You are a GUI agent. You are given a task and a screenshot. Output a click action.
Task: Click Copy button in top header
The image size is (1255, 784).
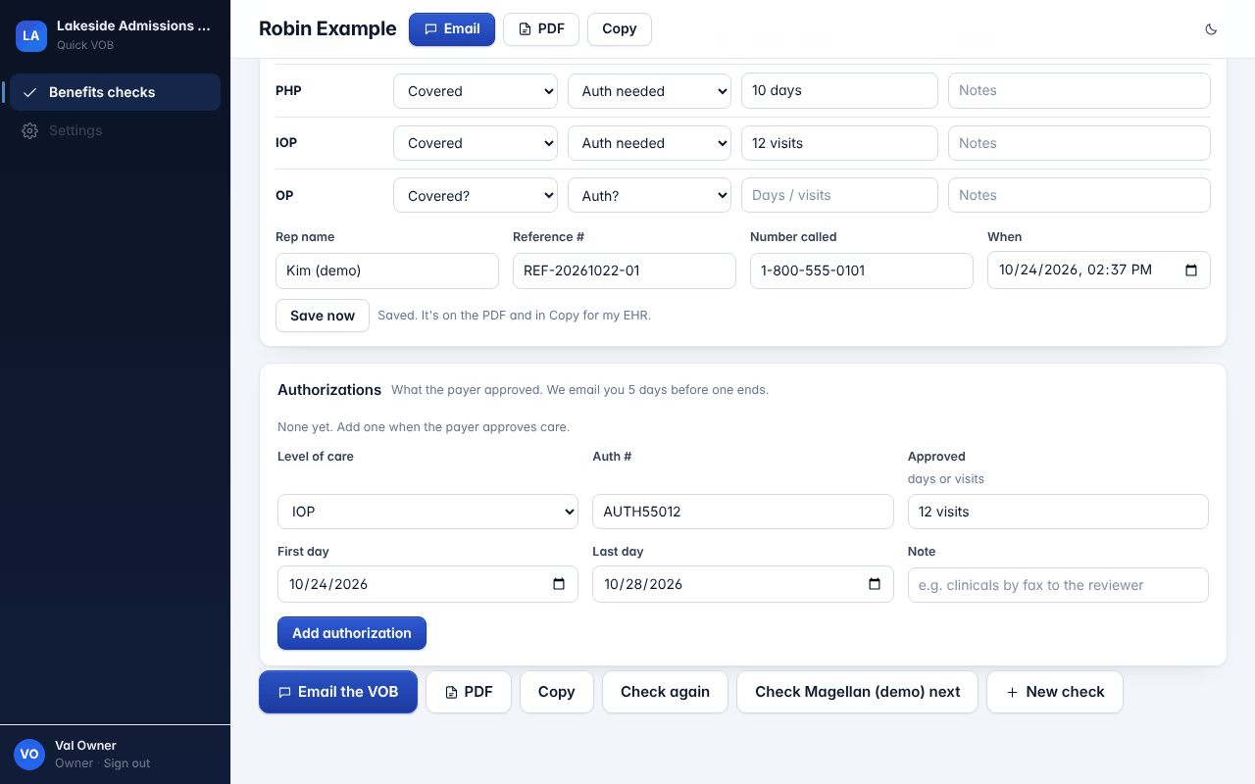coord(620,29)
